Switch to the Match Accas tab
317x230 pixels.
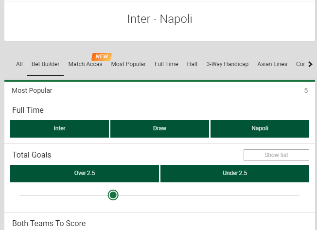[x=85, y=64]
